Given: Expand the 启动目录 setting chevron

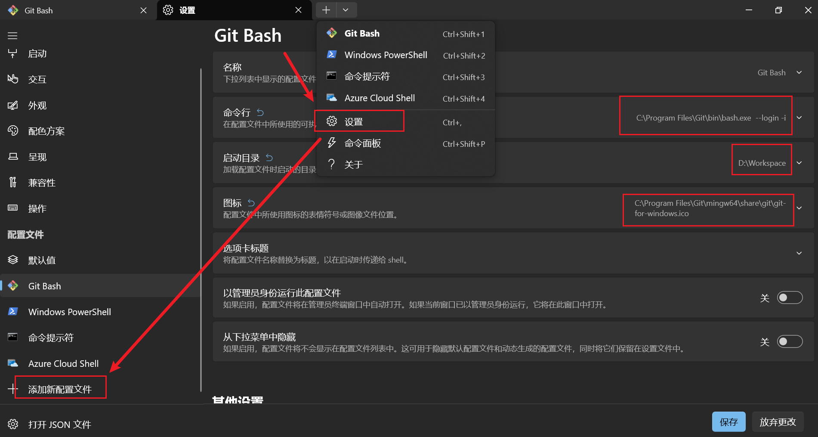Looking at the screenshot, I should [x=799, y=163].
